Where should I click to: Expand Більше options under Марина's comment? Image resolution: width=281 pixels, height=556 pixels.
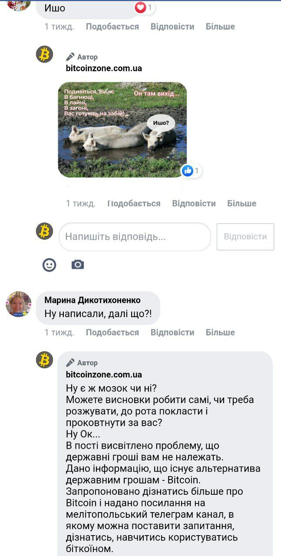click(x=220, y=332)
